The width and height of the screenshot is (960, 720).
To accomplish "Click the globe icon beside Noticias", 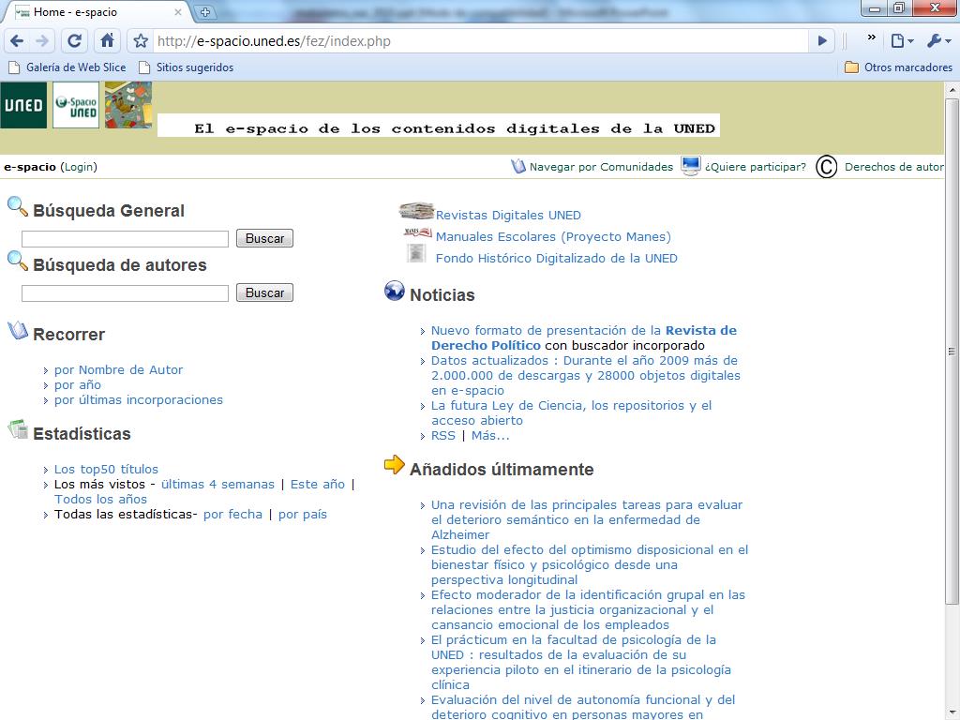I will tap(395, 291).
